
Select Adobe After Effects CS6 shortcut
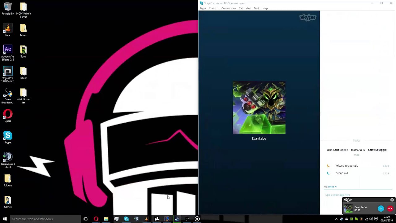point(8,53)
